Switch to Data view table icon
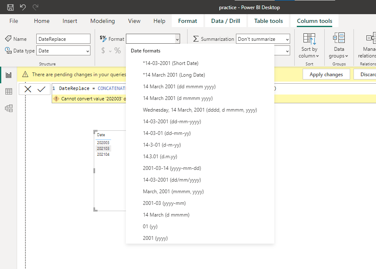Image resolution: width=376 pixels, height=269 pixels. [9, 91]
